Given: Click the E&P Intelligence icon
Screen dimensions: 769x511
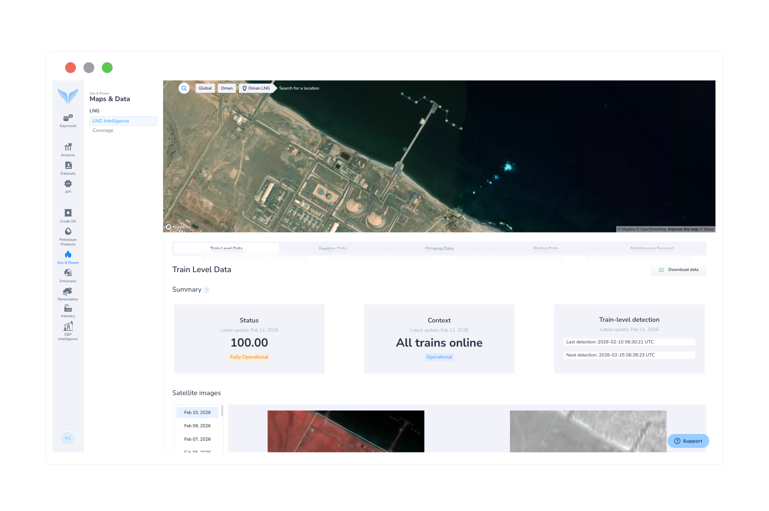Looking at the screenshot, I should point(68,327).
